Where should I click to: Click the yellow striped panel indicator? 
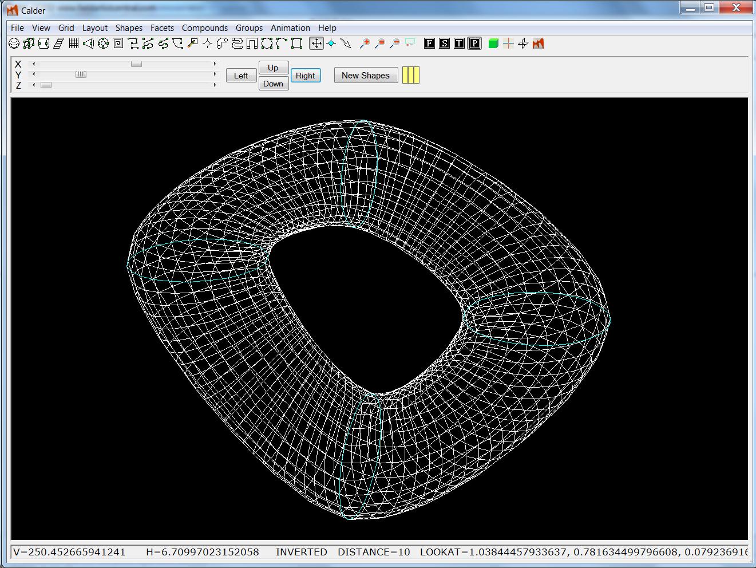[411, 75]
